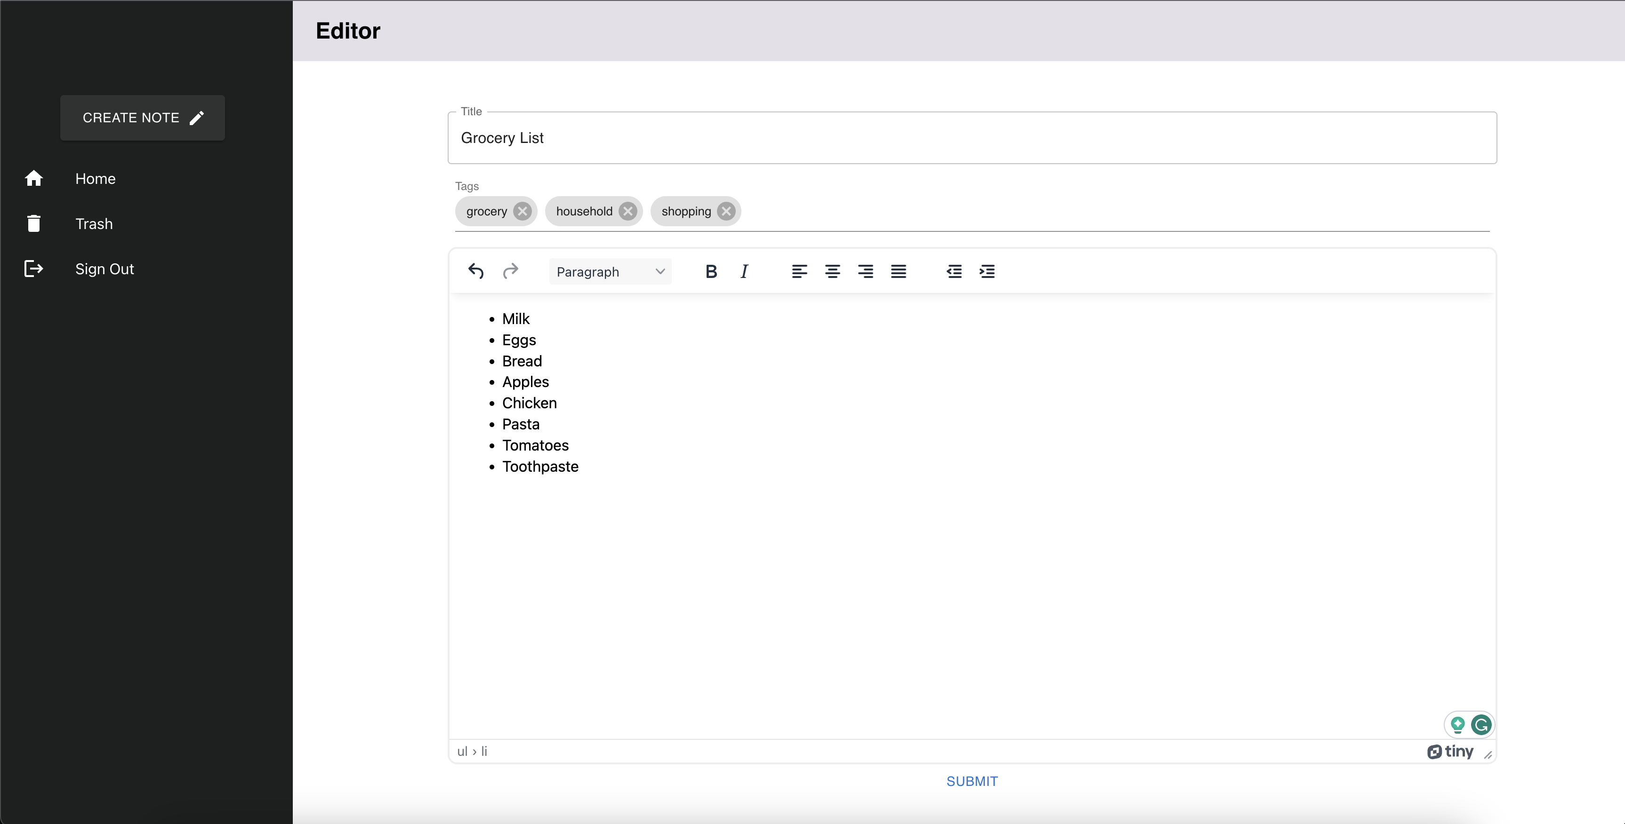Align text right

point(866,271)
